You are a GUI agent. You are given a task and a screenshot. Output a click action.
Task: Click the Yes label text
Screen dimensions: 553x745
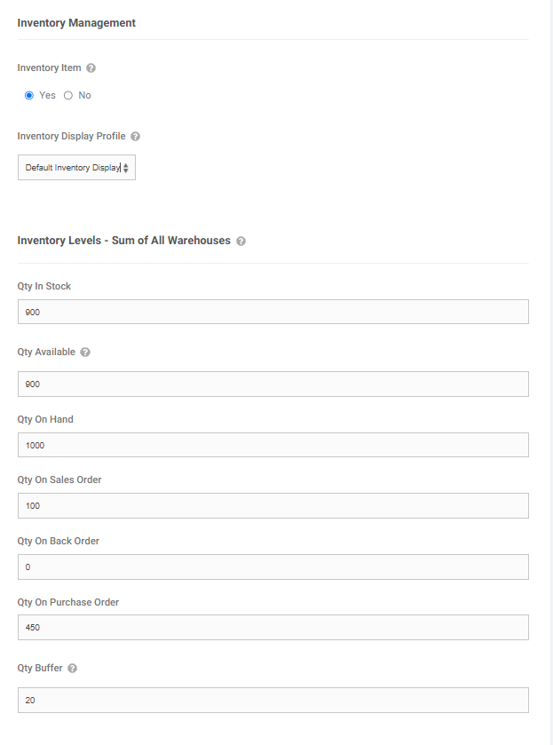[48, 96]
